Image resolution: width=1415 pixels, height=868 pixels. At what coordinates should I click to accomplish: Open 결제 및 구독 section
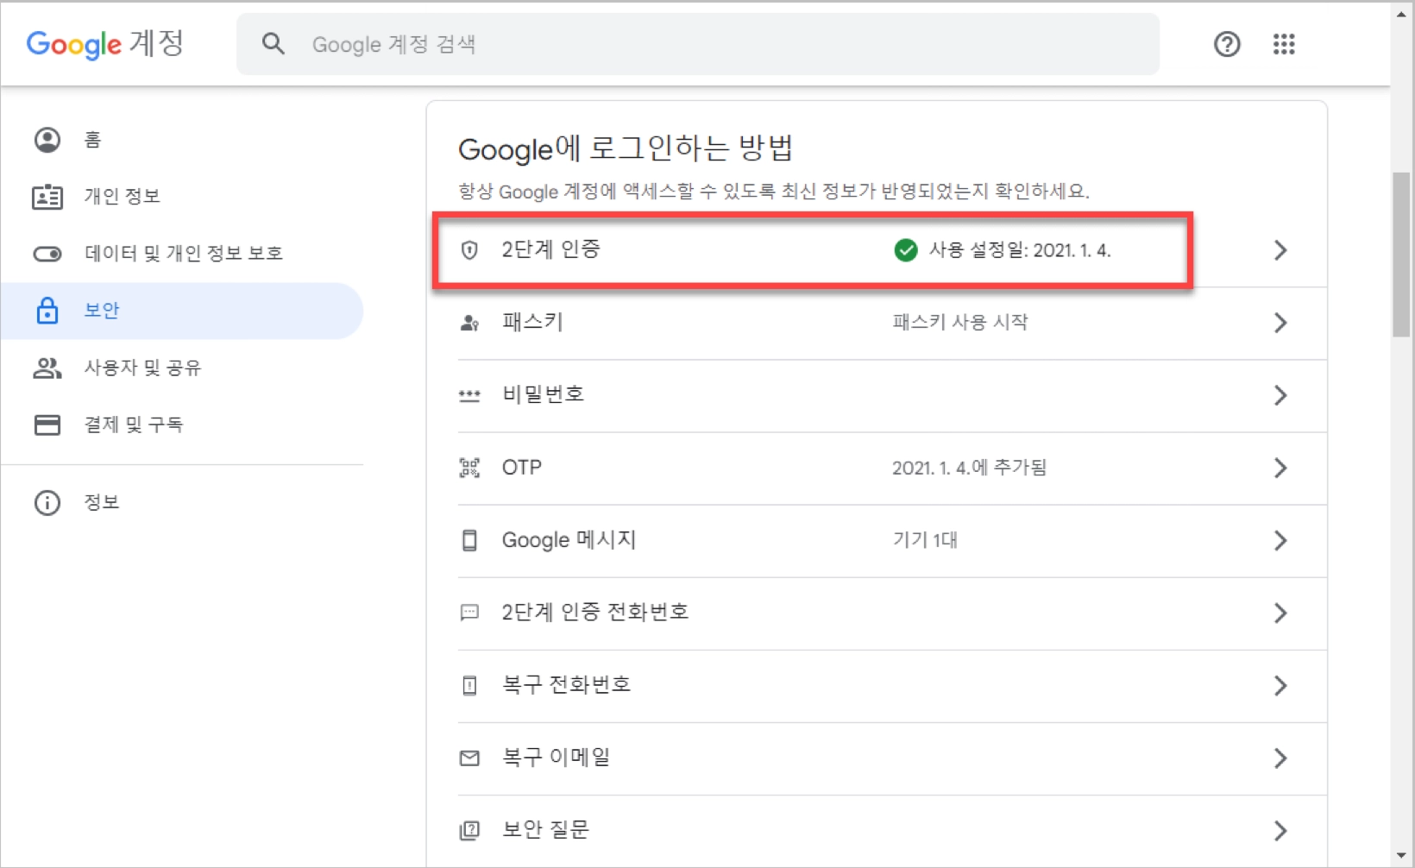182,425
